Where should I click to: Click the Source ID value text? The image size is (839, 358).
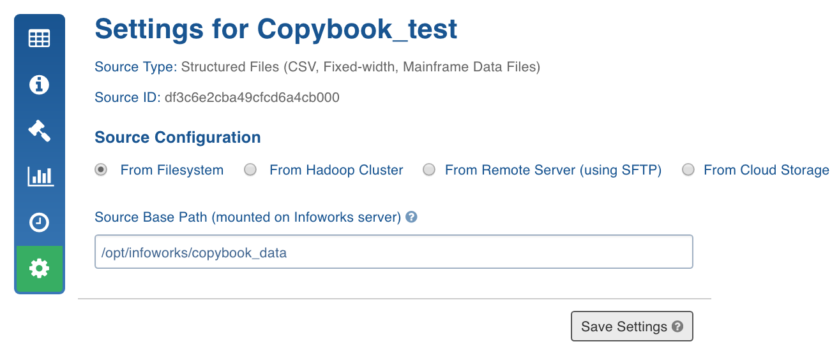coord(252,97)
